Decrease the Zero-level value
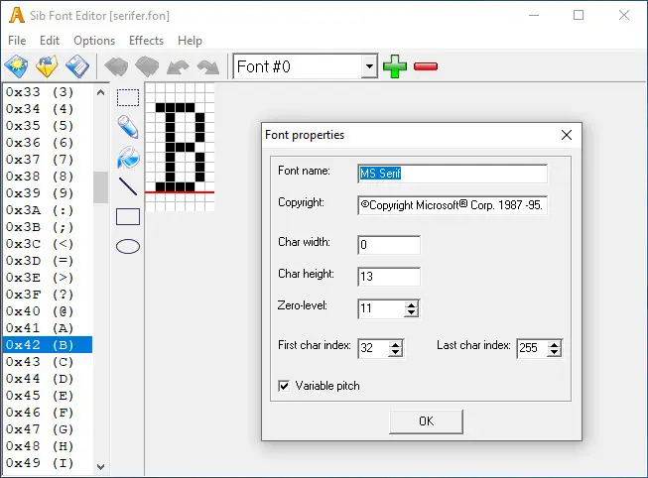 (411, 312)
